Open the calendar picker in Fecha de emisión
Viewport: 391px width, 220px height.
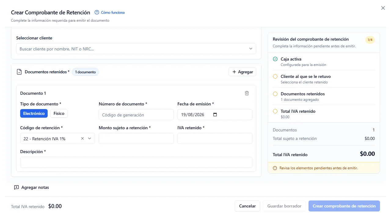[x=215, y=115]
